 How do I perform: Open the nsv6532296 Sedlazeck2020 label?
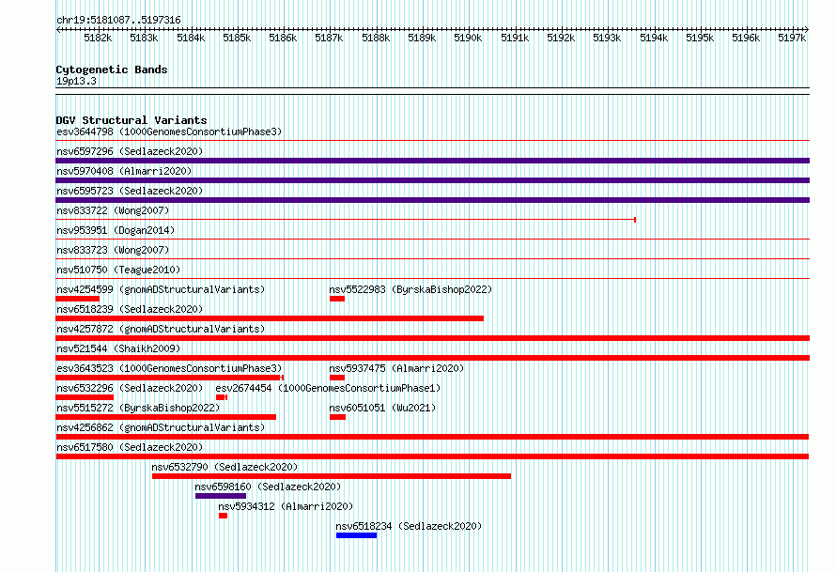[x=130, y=388]
